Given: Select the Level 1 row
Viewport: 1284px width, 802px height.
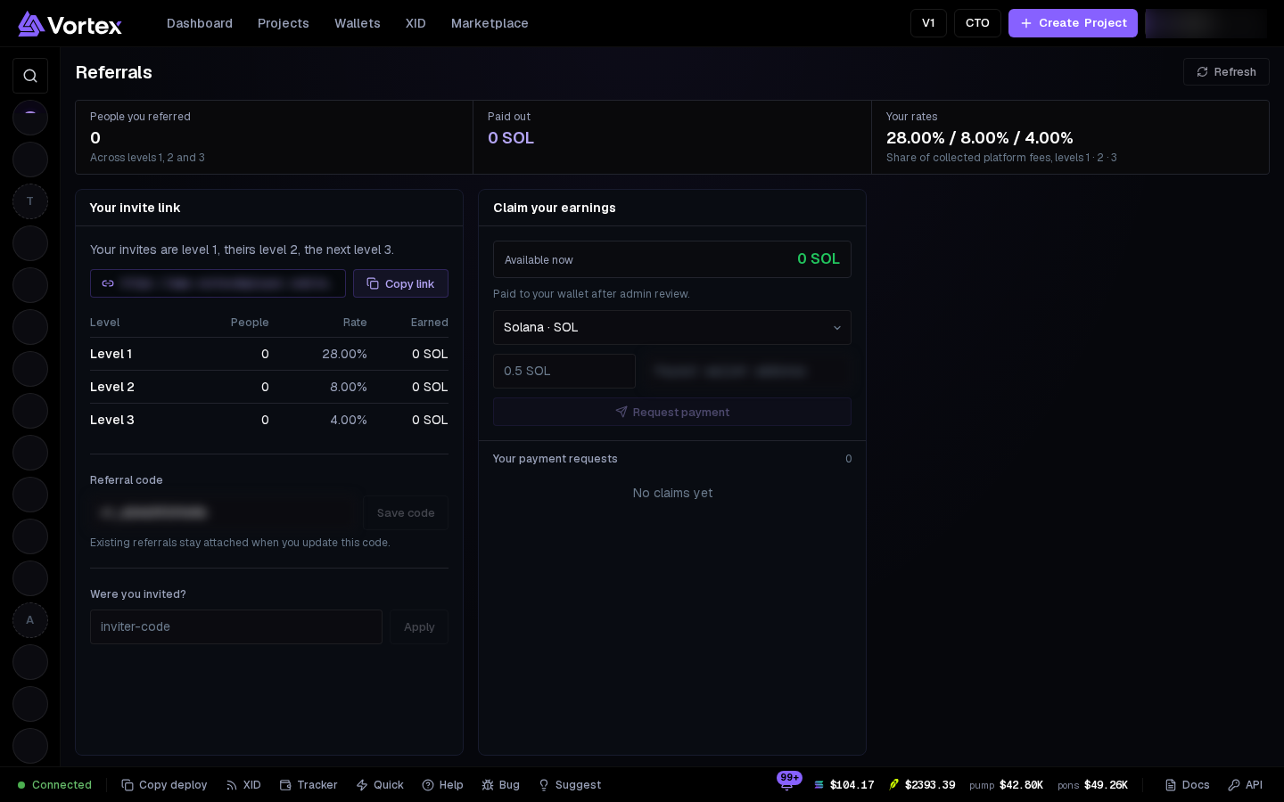Looking at the screenshot, I should point(269,354).
